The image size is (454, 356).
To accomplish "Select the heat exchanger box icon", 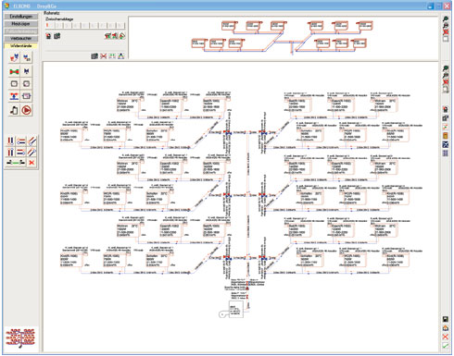I will click(27, 96).
